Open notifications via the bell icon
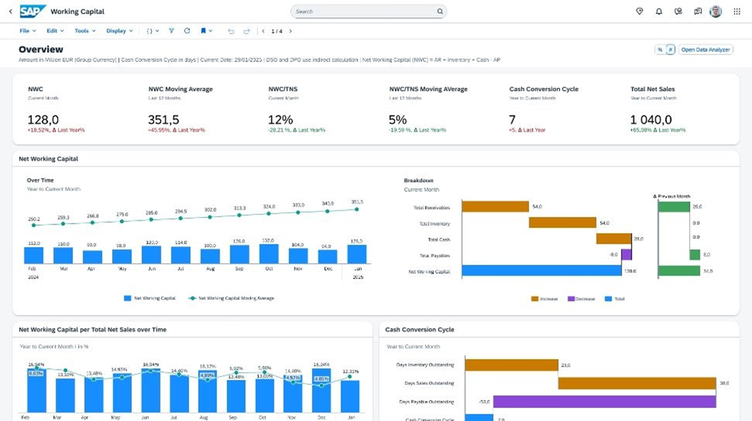 (x=659, y=11)
